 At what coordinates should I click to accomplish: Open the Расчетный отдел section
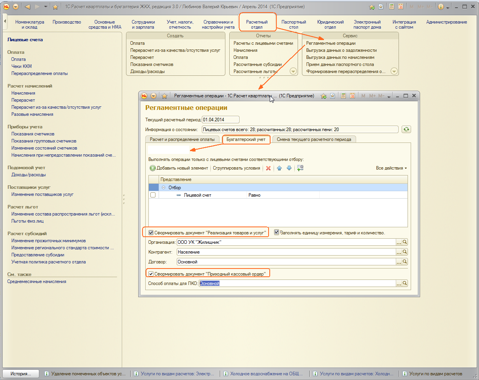coord(257,25)
